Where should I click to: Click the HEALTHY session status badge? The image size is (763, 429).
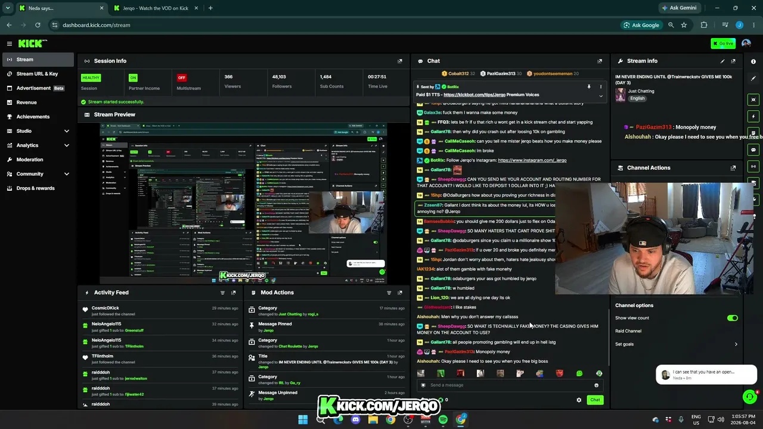coord(91,77)
